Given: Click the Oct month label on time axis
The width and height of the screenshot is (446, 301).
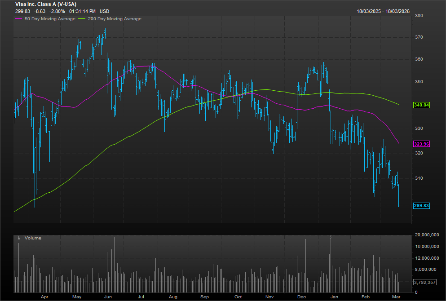Looking at the screenshot, I should pos(238,297).
